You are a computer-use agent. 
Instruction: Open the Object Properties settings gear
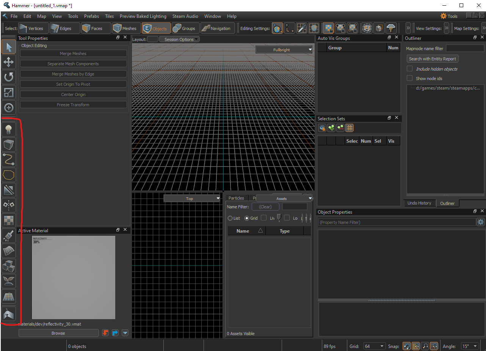point(481,222)
